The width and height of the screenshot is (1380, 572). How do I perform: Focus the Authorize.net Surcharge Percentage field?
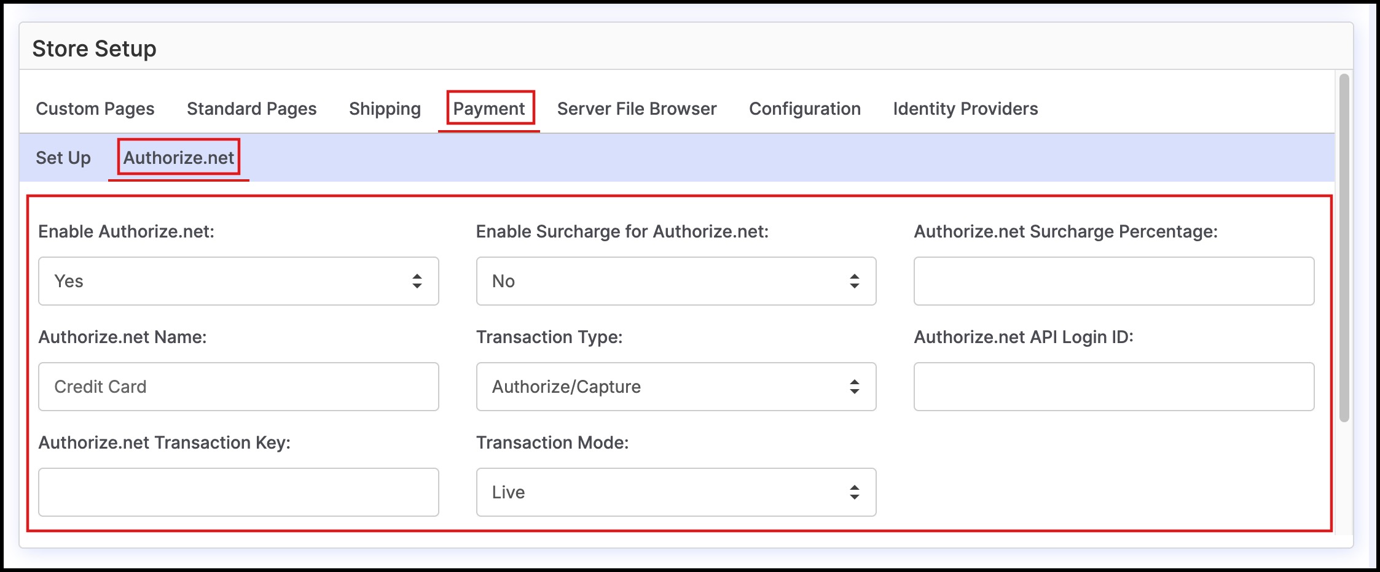[x=1114, y=281]
